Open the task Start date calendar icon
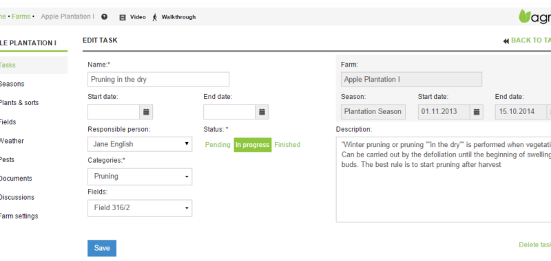 click(x=146, y=112)
